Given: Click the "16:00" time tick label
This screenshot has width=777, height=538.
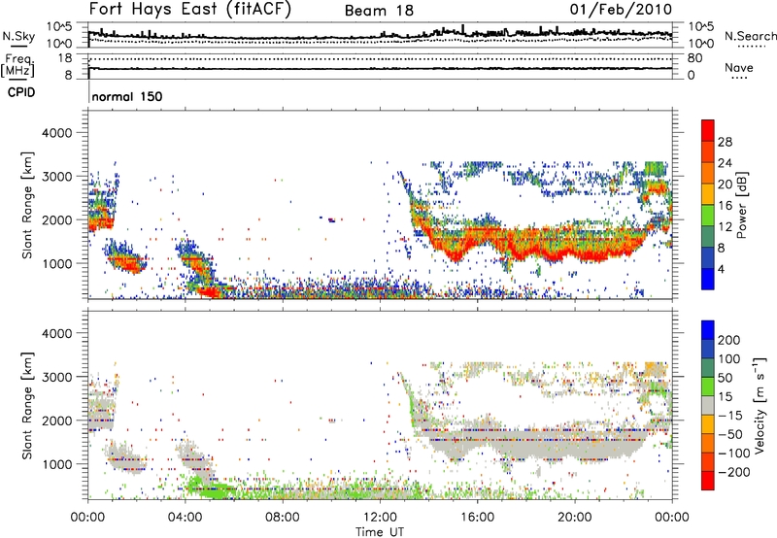Looking at the screenshot, I should coord(477,518).
